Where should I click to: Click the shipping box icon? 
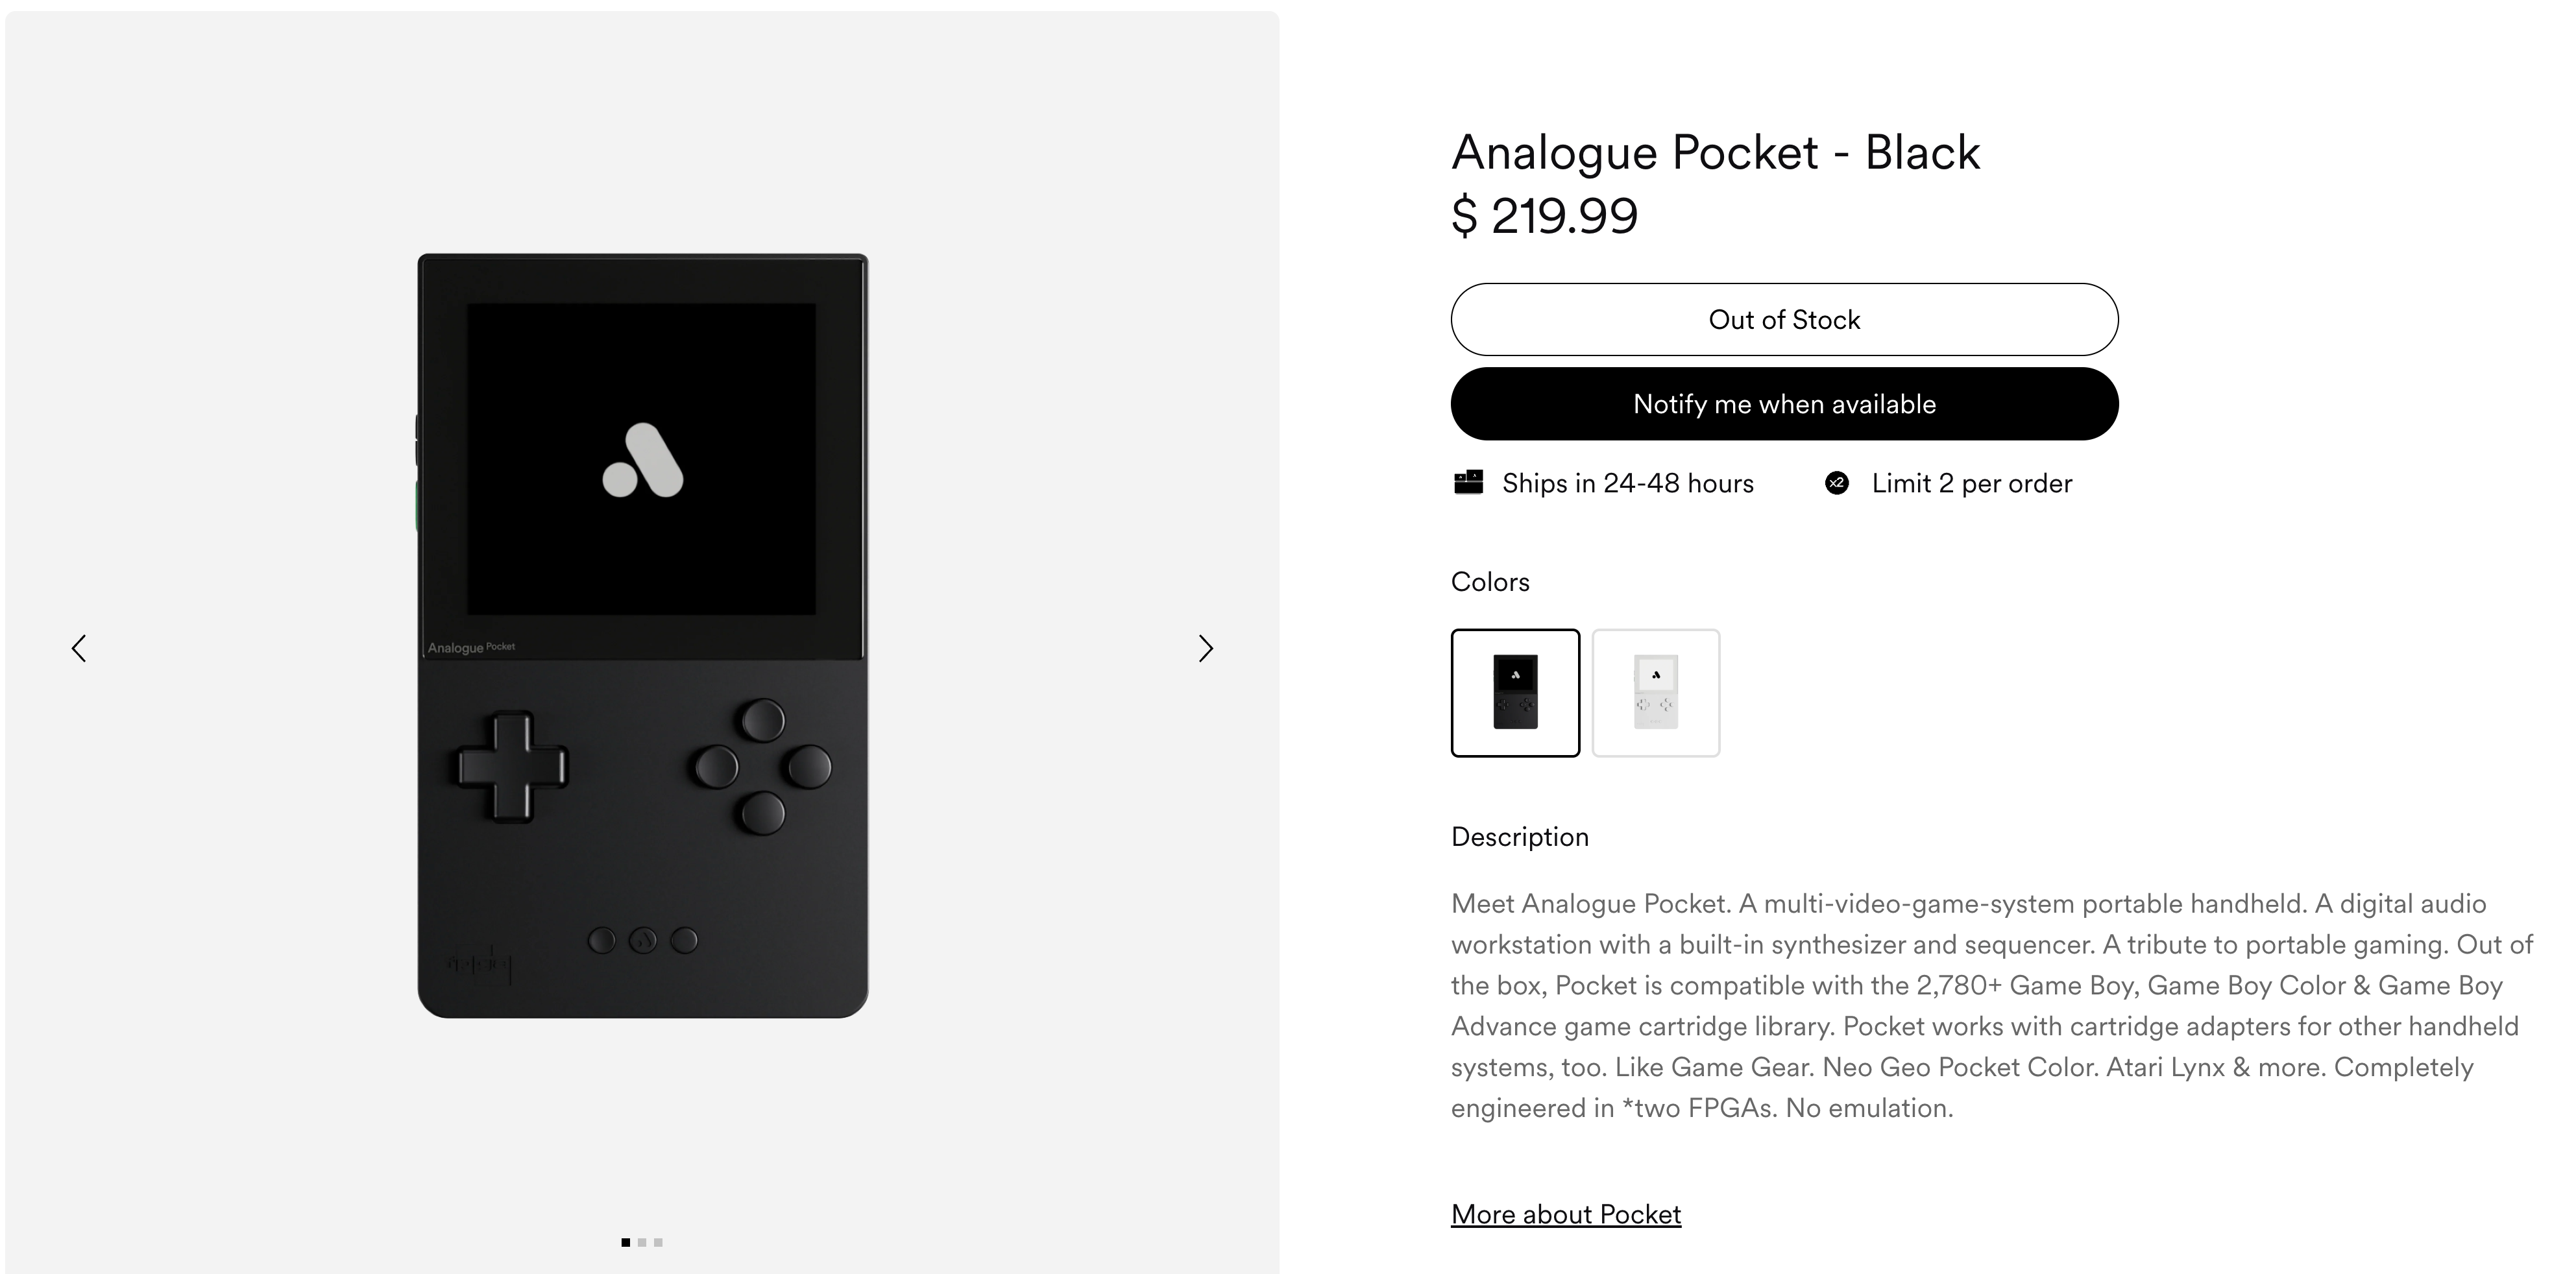[x=1468, y=483]
